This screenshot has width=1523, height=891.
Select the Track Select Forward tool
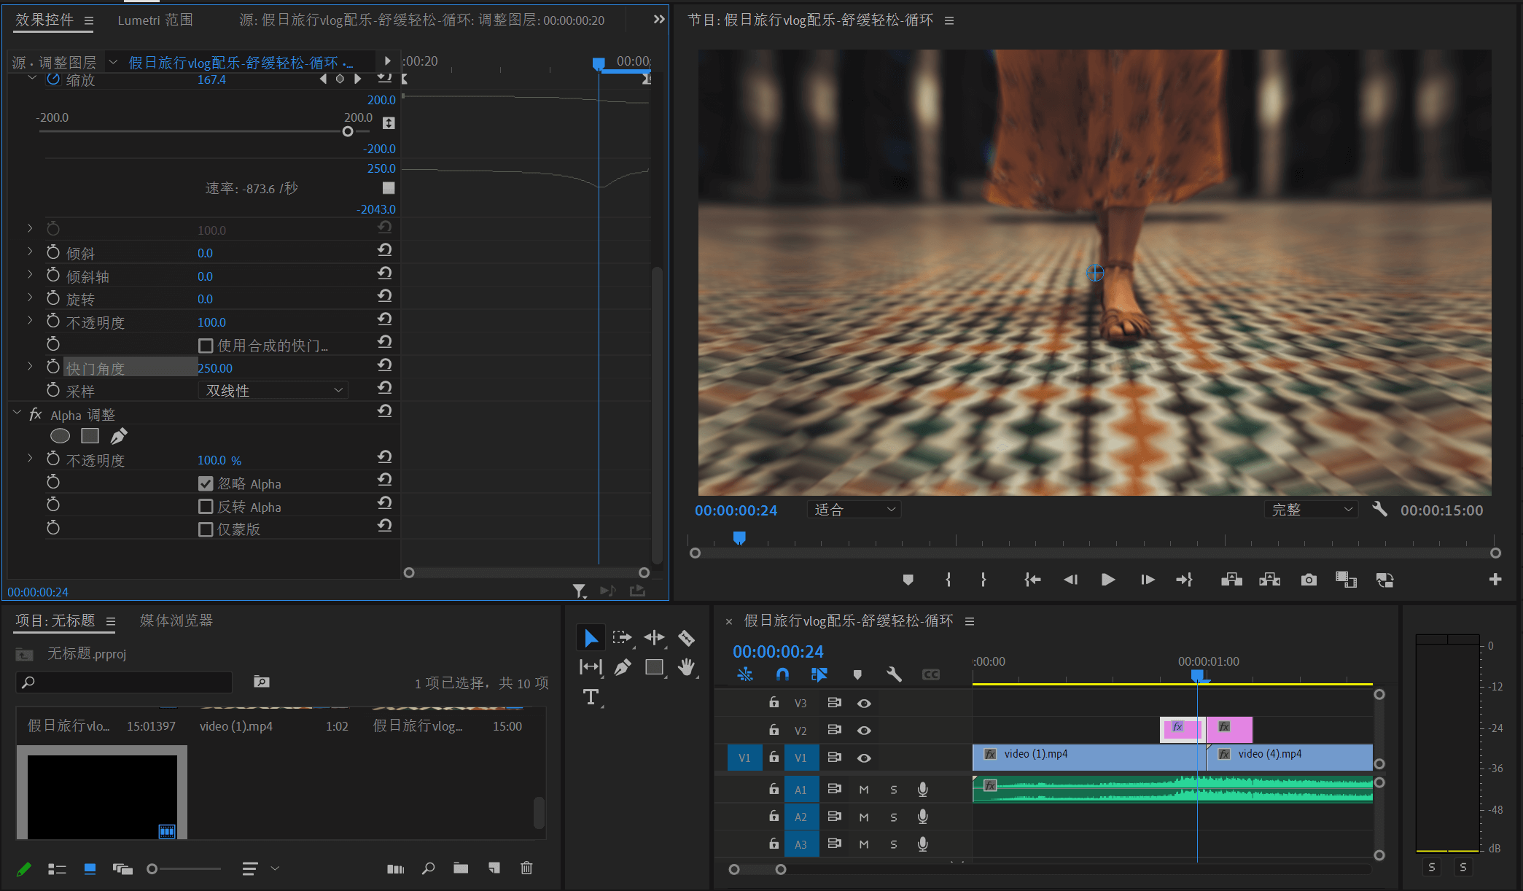point(622,638)
